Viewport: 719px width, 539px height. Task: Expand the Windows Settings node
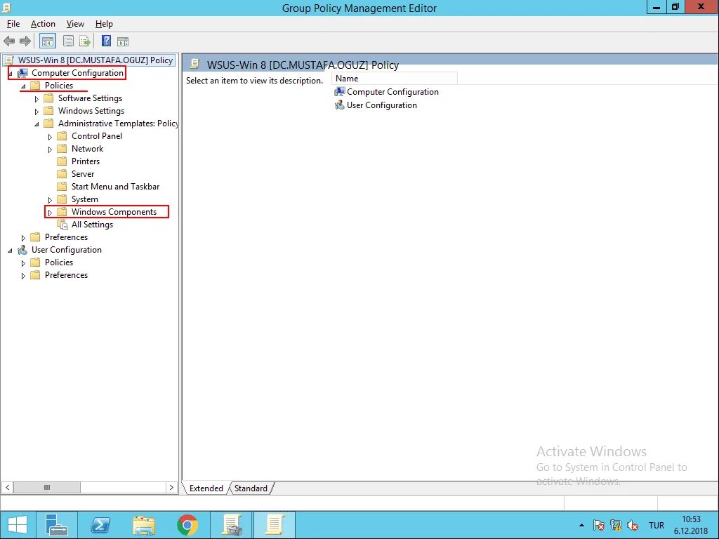(37, 112)
